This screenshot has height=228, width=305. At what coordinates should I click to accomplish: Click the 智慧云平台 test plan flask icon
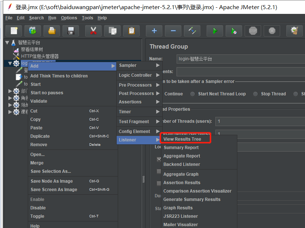click(14, 43)
